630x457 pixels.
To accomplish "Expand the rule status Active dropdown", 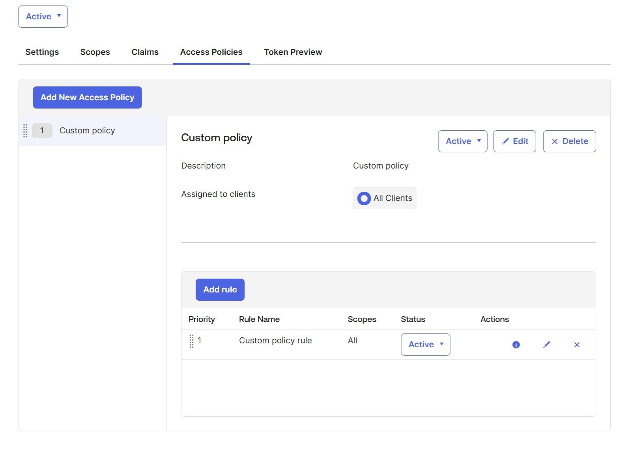I will click(425, 345).
